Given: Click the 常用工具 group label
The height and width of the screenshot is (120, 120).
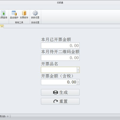Looking at the screenshot, I should [19, 22].
